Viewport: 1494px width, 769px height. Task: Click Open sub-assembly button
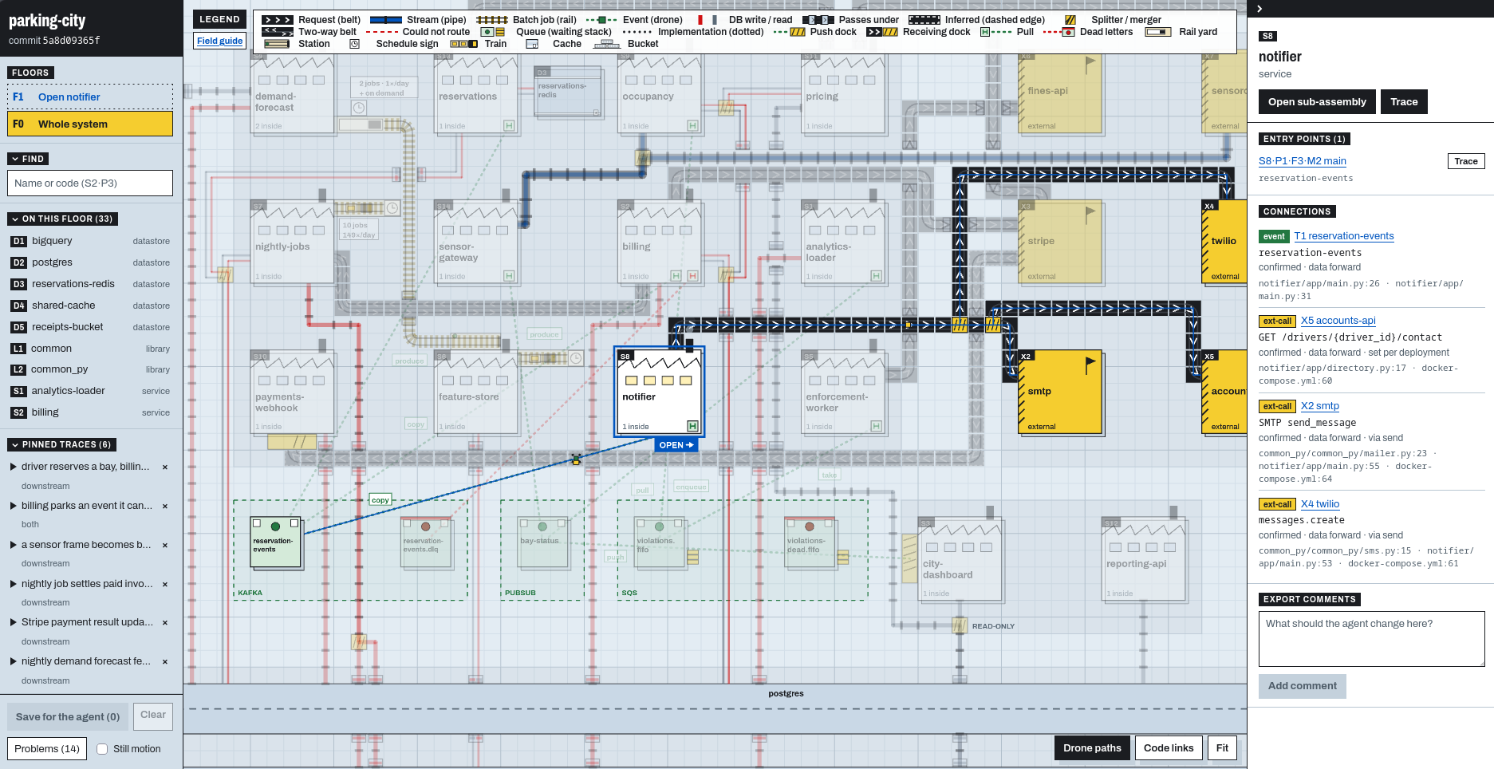tap(1317, 102)
